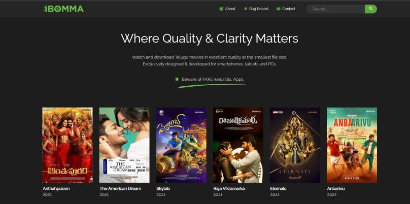This screenshot has width=410, height=204.
Task: Focus the Search input field
Action: click(x=335, y=9)
